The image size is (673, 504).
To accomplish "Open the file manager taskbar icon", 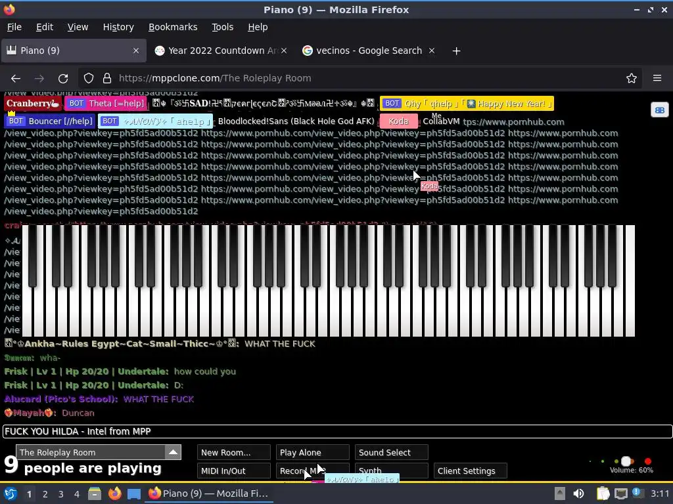I will (95, 493).
